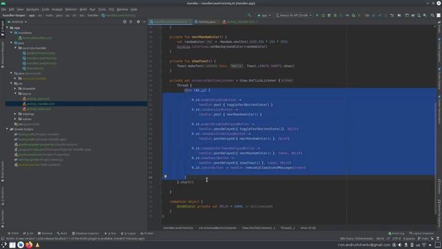Switch to the Activity.java editor tab
The width and height of the screenshot is (442, 249).
click(207, 21)
